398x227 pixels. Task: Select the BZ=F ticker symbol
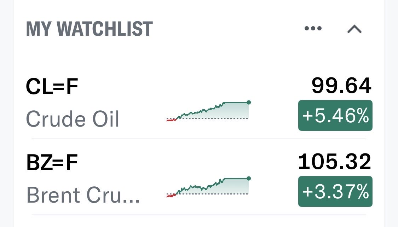pyautogui.click(x=52, y=163)
